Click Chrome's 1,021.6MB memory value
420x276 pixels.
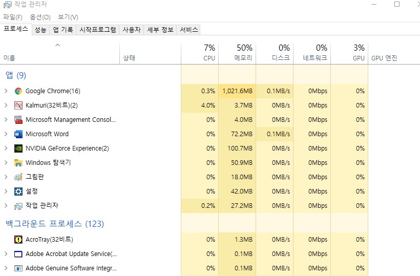(237, 91)
